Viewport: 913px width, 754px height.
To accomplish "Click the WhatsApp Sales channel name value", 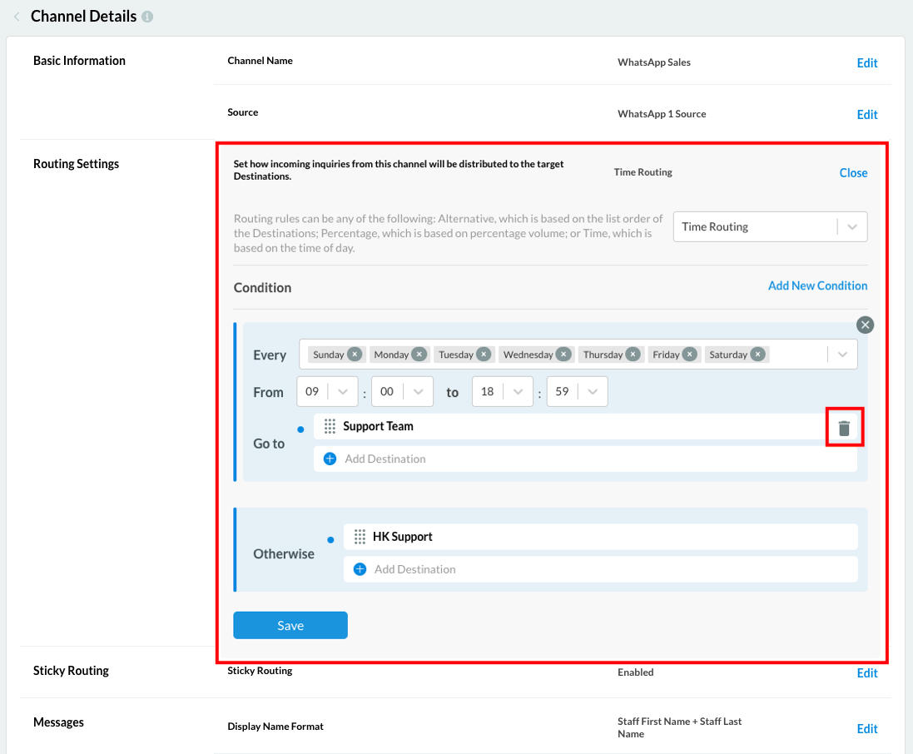I will pyautogui.click(x=654, y=62).
